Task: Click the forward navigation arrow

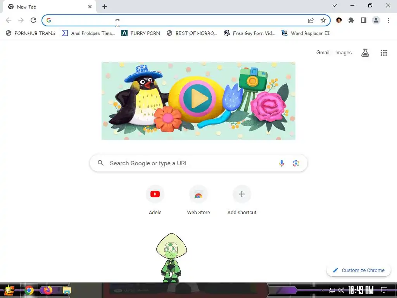Action: click(x=21, y=20)
